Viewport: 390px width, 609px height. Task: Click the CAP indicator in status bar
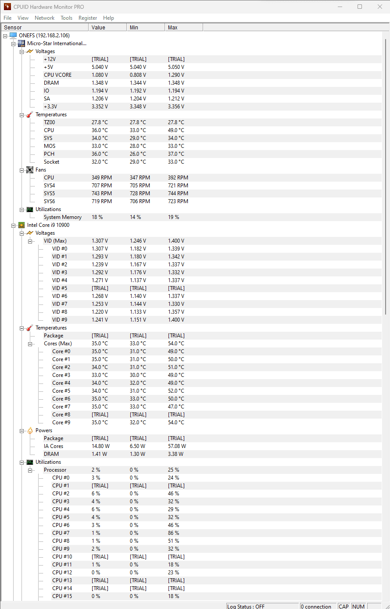pos(344,606)
